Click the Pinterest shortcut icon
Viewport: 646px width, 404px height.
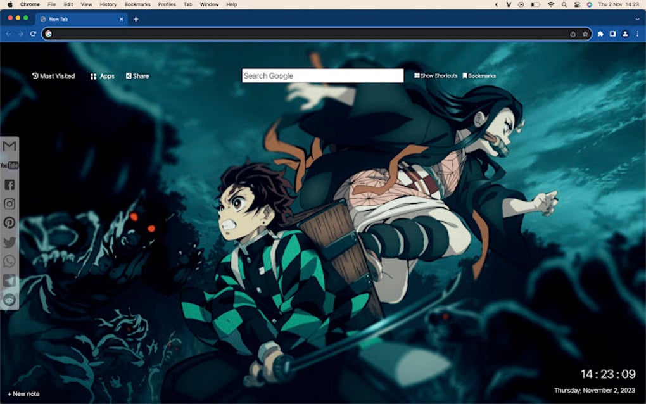[x=9, y=224]
